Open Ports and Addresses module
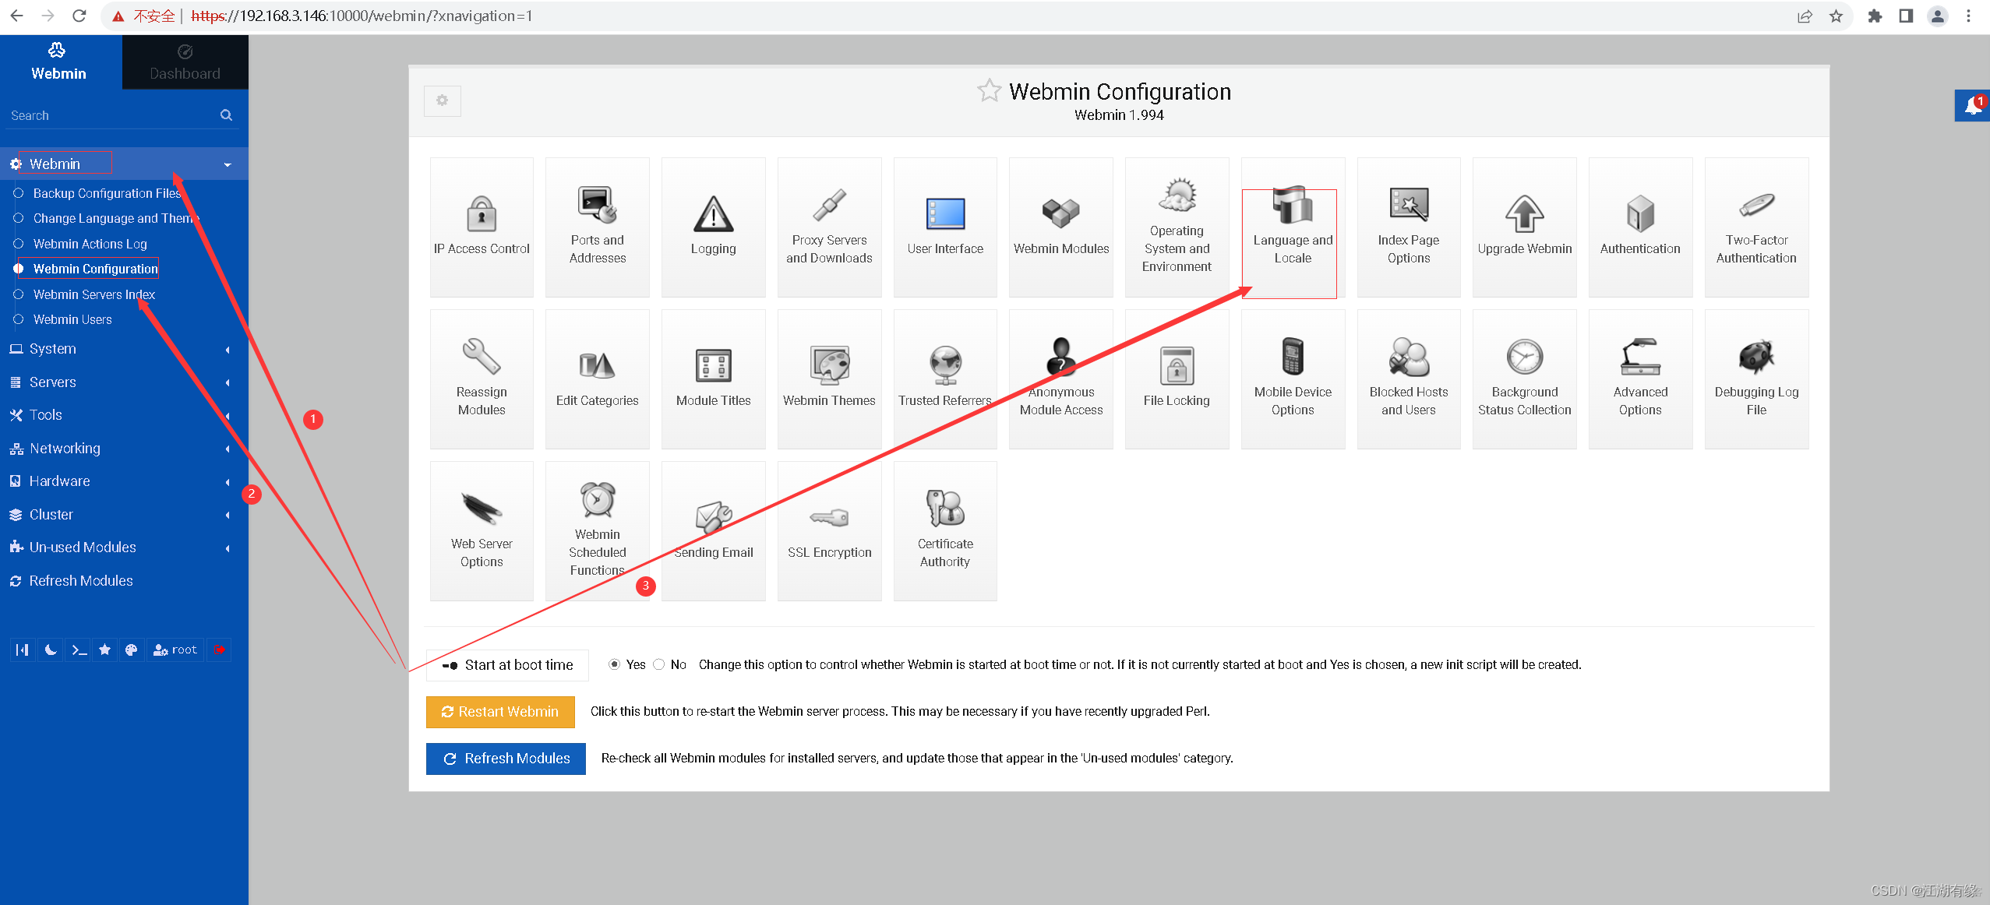Image resolution: width=1990 pixels, height=905 pixels. click(598, 227)
